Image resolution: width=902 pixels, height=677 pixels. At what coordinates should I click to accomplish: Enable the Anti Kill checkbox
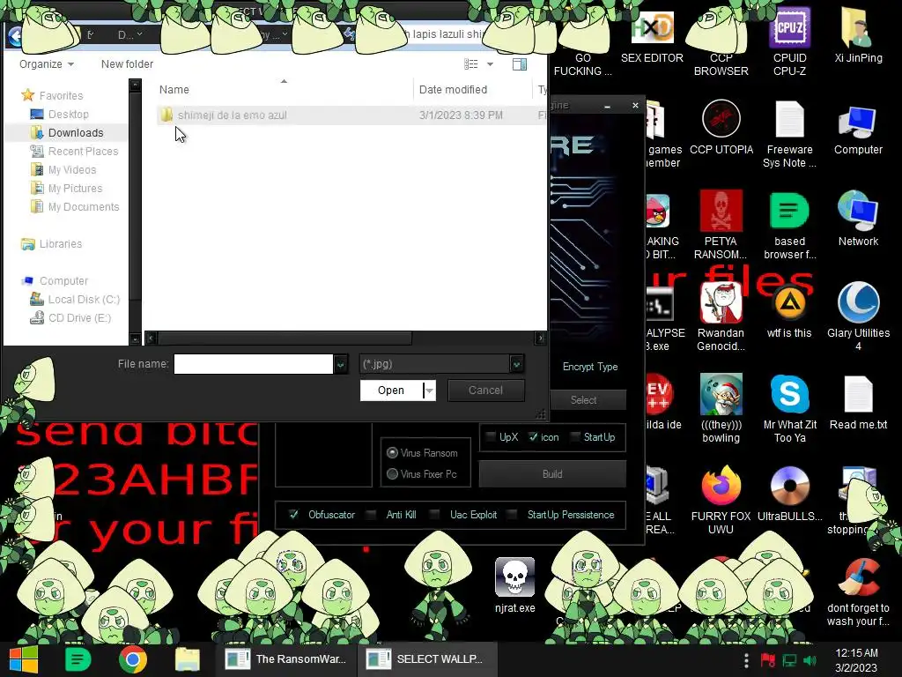pos(372,514)
